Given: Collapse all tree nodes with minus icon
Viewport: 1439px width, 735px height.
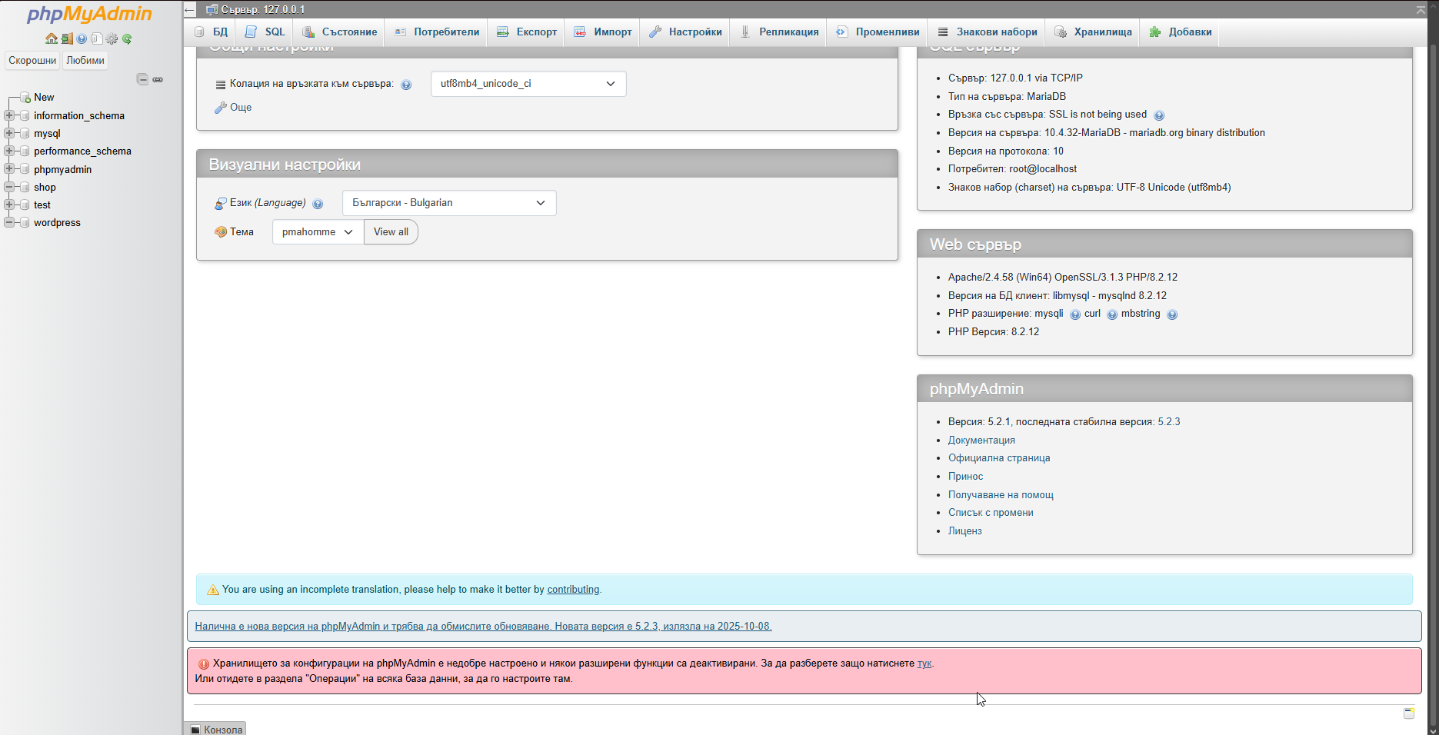Looking at the screenshot, I should (x=142, y=79).
